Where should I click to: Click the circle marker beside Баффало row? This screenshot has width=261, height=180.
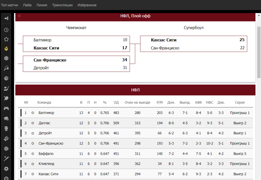(x=33, y=154)
